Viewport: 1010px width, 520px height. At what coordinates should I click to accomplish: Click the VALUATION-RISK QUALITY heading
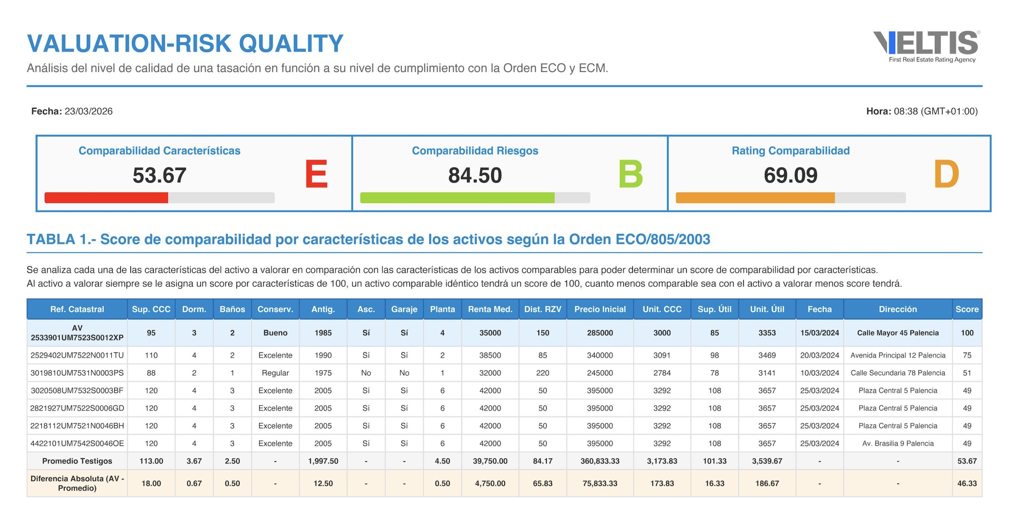click(185, 43)
